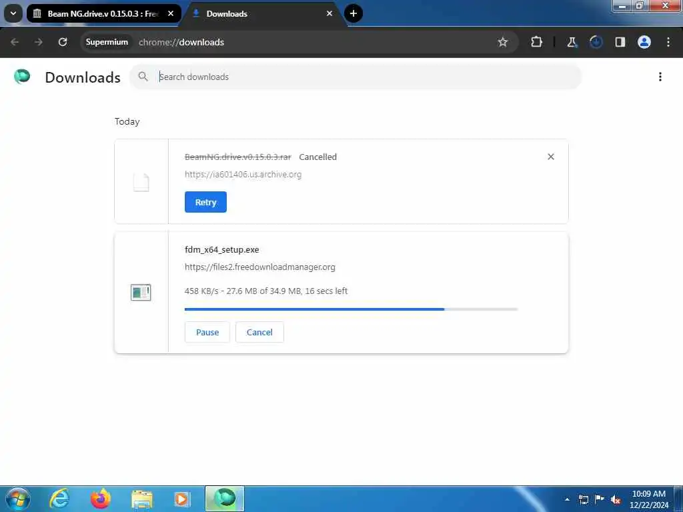Image resolution: width=683 pixels, height=512 pixels.
Task: Open the Windows Start menu
Action: tap(18, 499)
